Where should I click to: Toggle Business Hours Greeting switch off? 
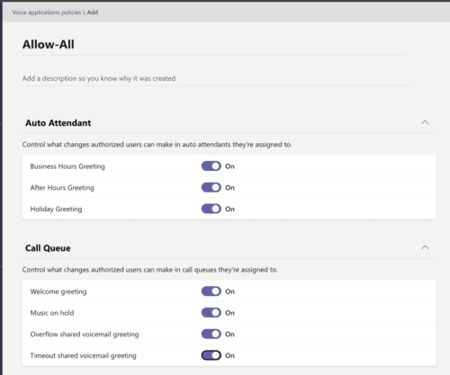pos(211,166)
